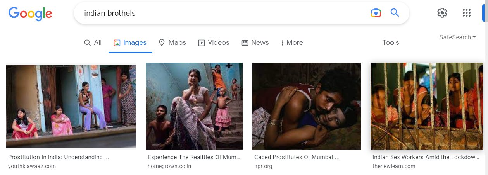Screen dimensions: 488x175
Task: Switch to the Maps tab
Action: pyautogui.click(x=172, y=42)
